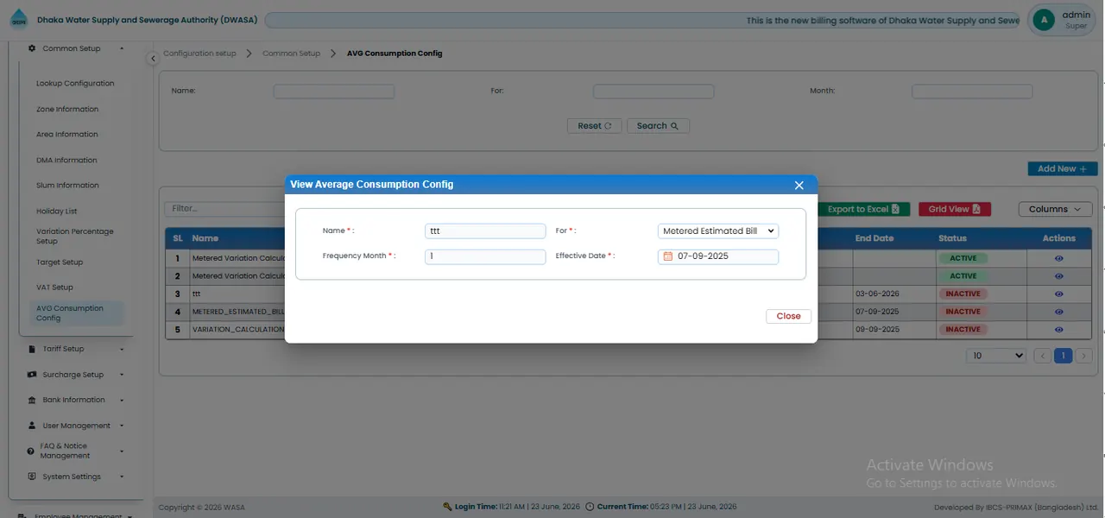Viewport: 1105px width, 518px height.
Task: View row 2 with the eye icon
Action: tap(1059, 276)
